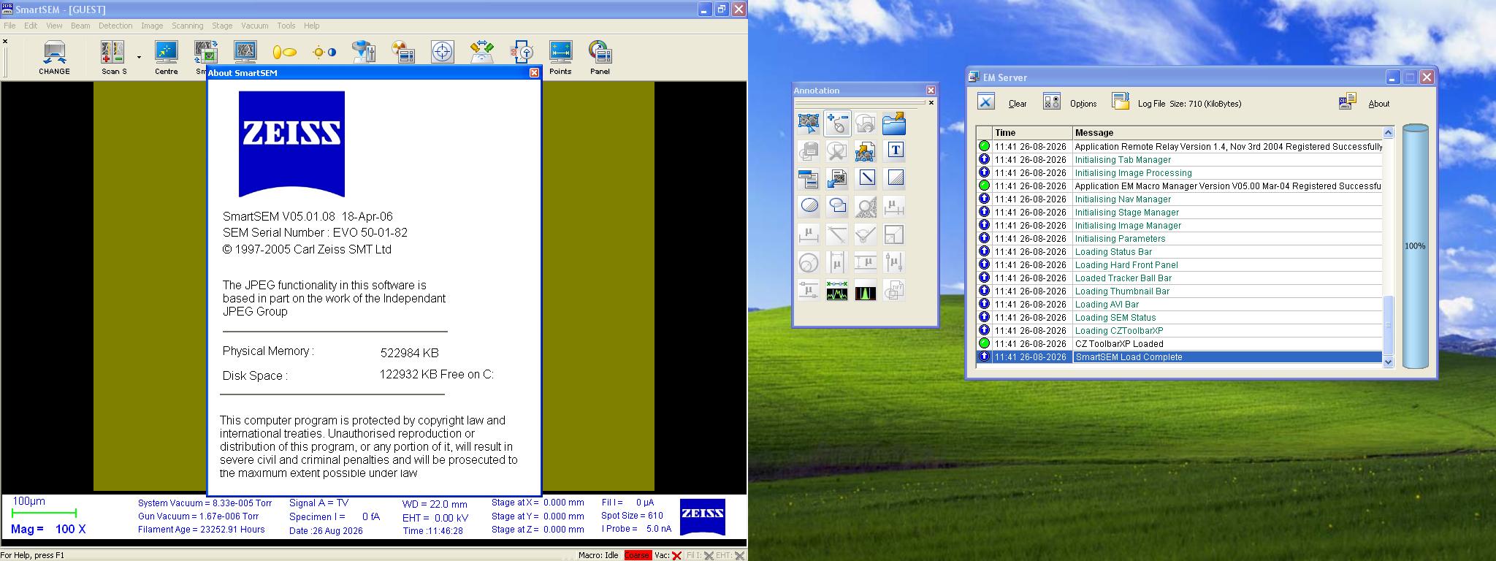
Task: Select the 'Loading Hard Front Panel' log entry
Action: pyautogui.click(x=1180, y=265)
